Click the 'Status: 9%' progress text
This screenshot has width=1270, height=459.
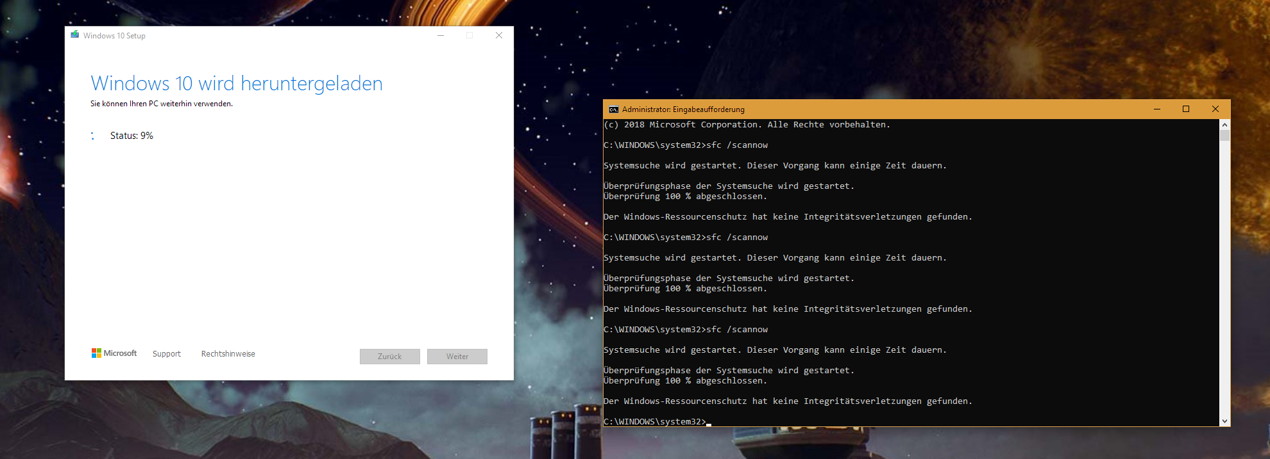coord(131,136)
